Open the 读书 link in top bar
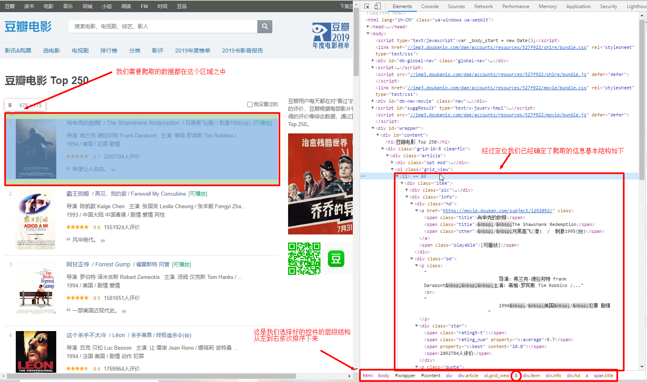The height and width of the screenshot is (382, 647). (x=29, y=6)
